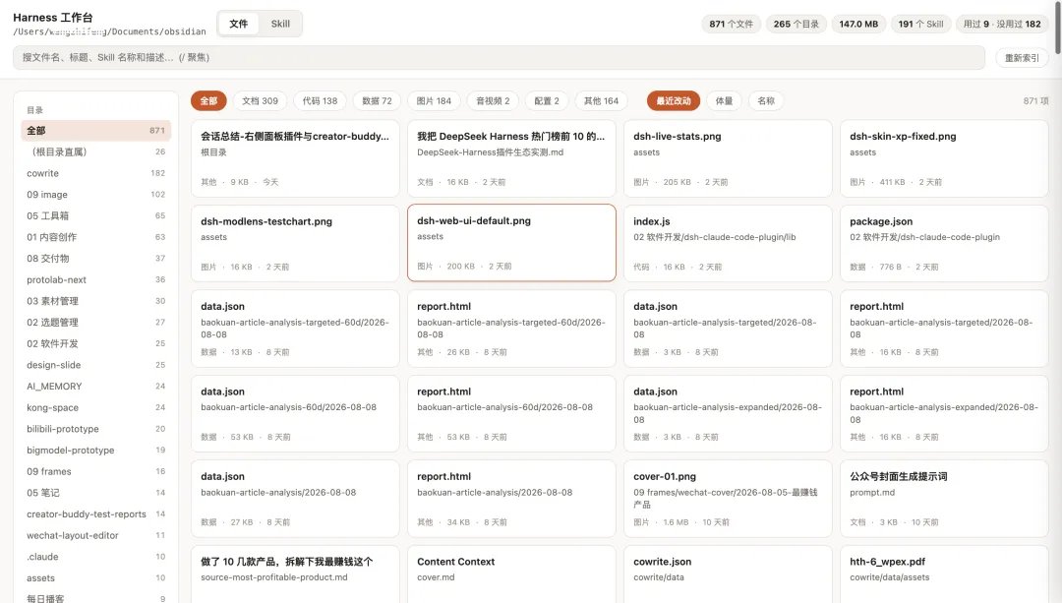Open package.json file card
Image resolution: width=1062 pixels, height=603 pixels.
click(944, 243)
